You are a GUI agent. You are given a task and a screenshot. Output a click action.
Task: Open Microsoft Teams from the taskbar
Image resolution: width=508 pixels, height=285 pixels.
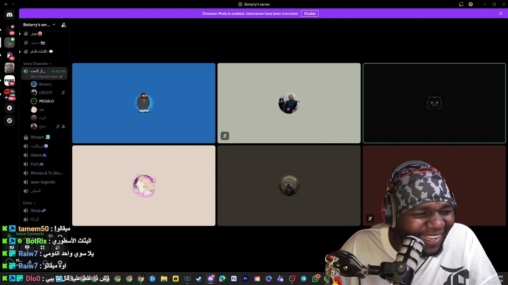280,279
